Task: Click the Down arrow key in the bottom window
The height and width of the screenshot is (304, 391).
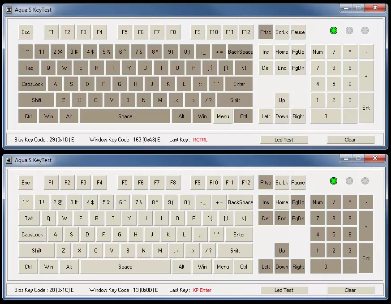Action: click(282, 267)
